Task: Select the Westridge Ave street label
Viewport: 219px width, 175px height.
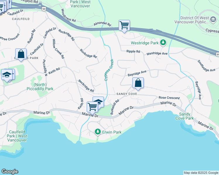Action: [157, 53]
